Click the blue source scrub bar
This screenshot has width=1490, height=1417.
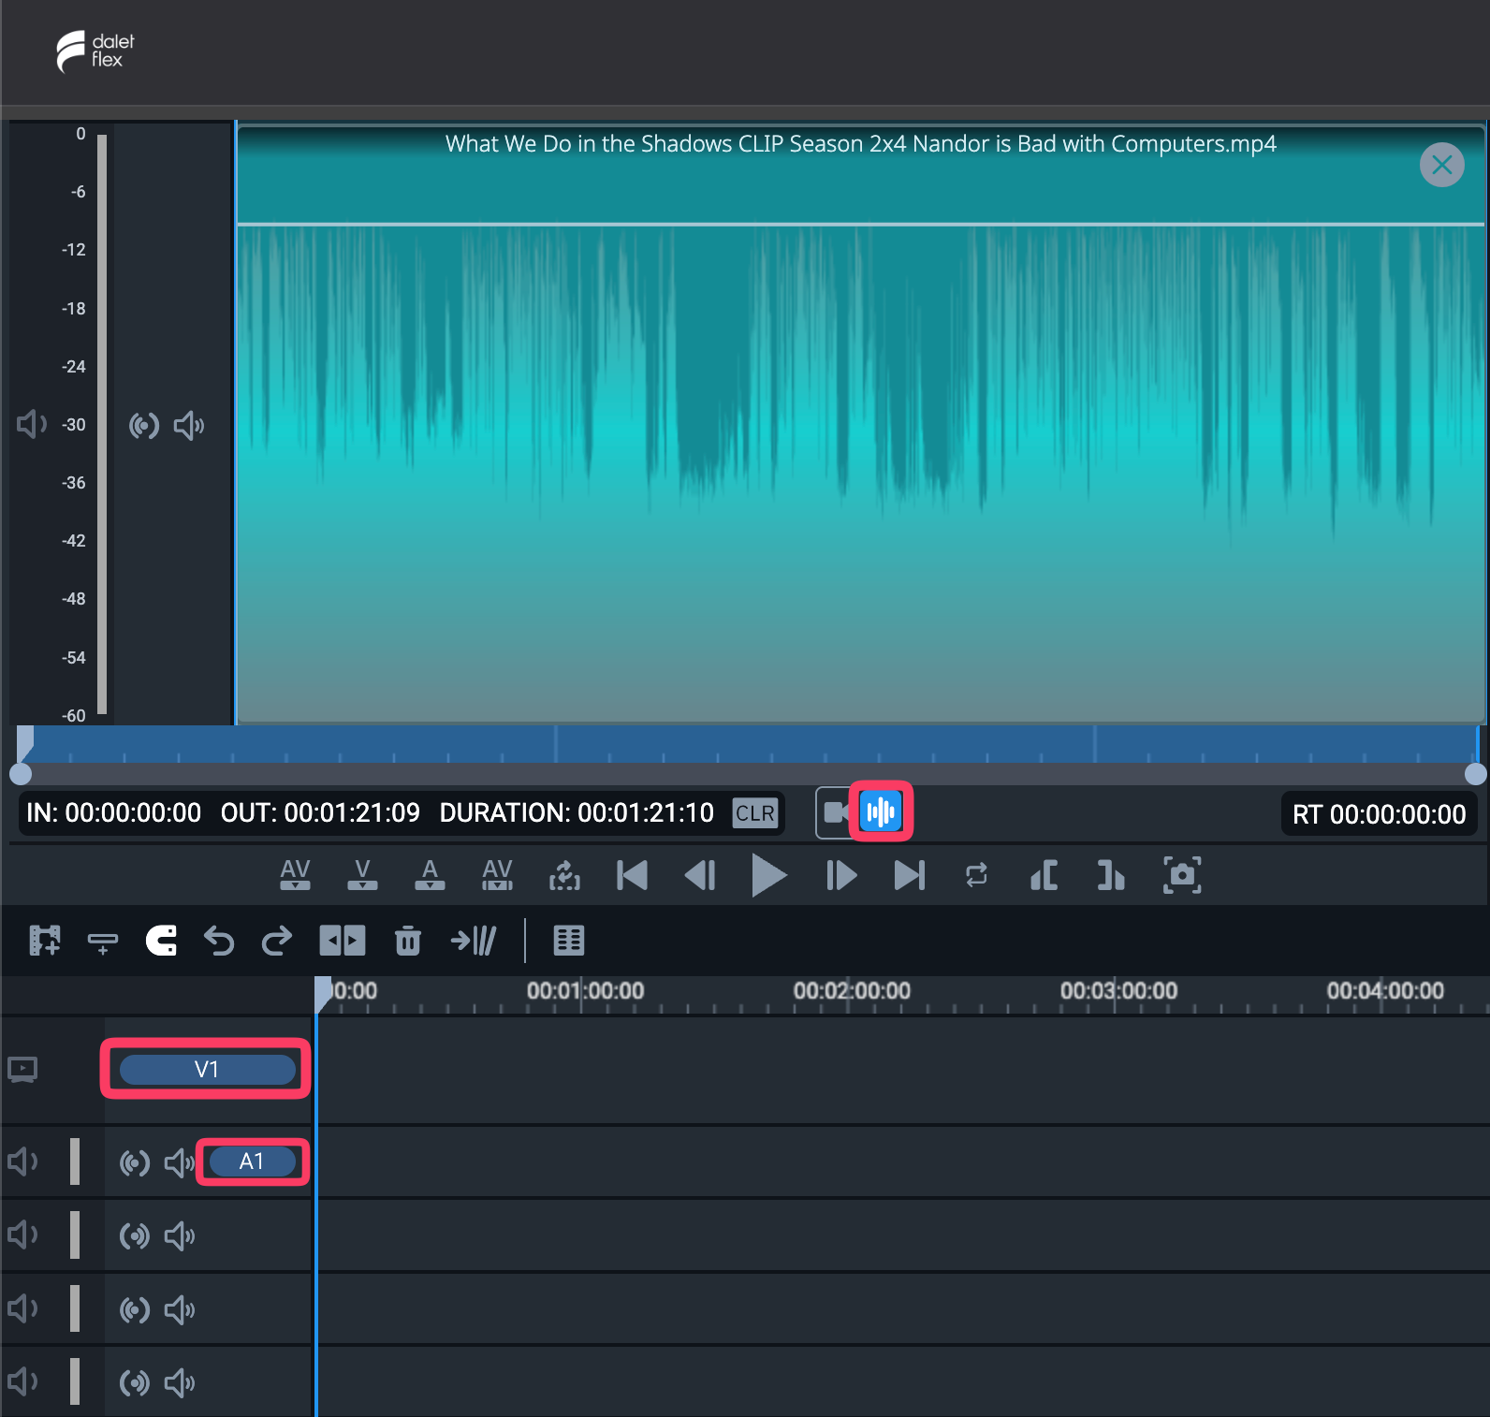[747, 744]
